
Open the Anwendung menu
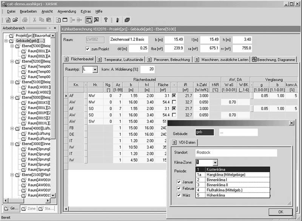tap(66, 11)
